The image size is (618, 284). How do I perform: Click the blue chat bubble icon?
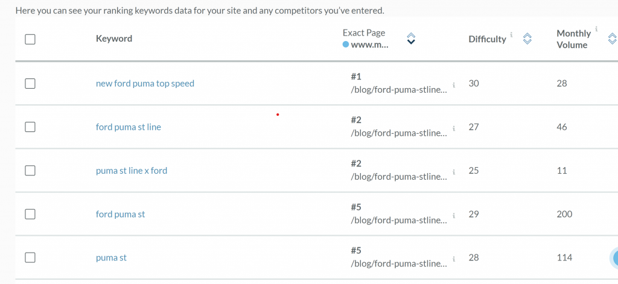click(614, 258)
